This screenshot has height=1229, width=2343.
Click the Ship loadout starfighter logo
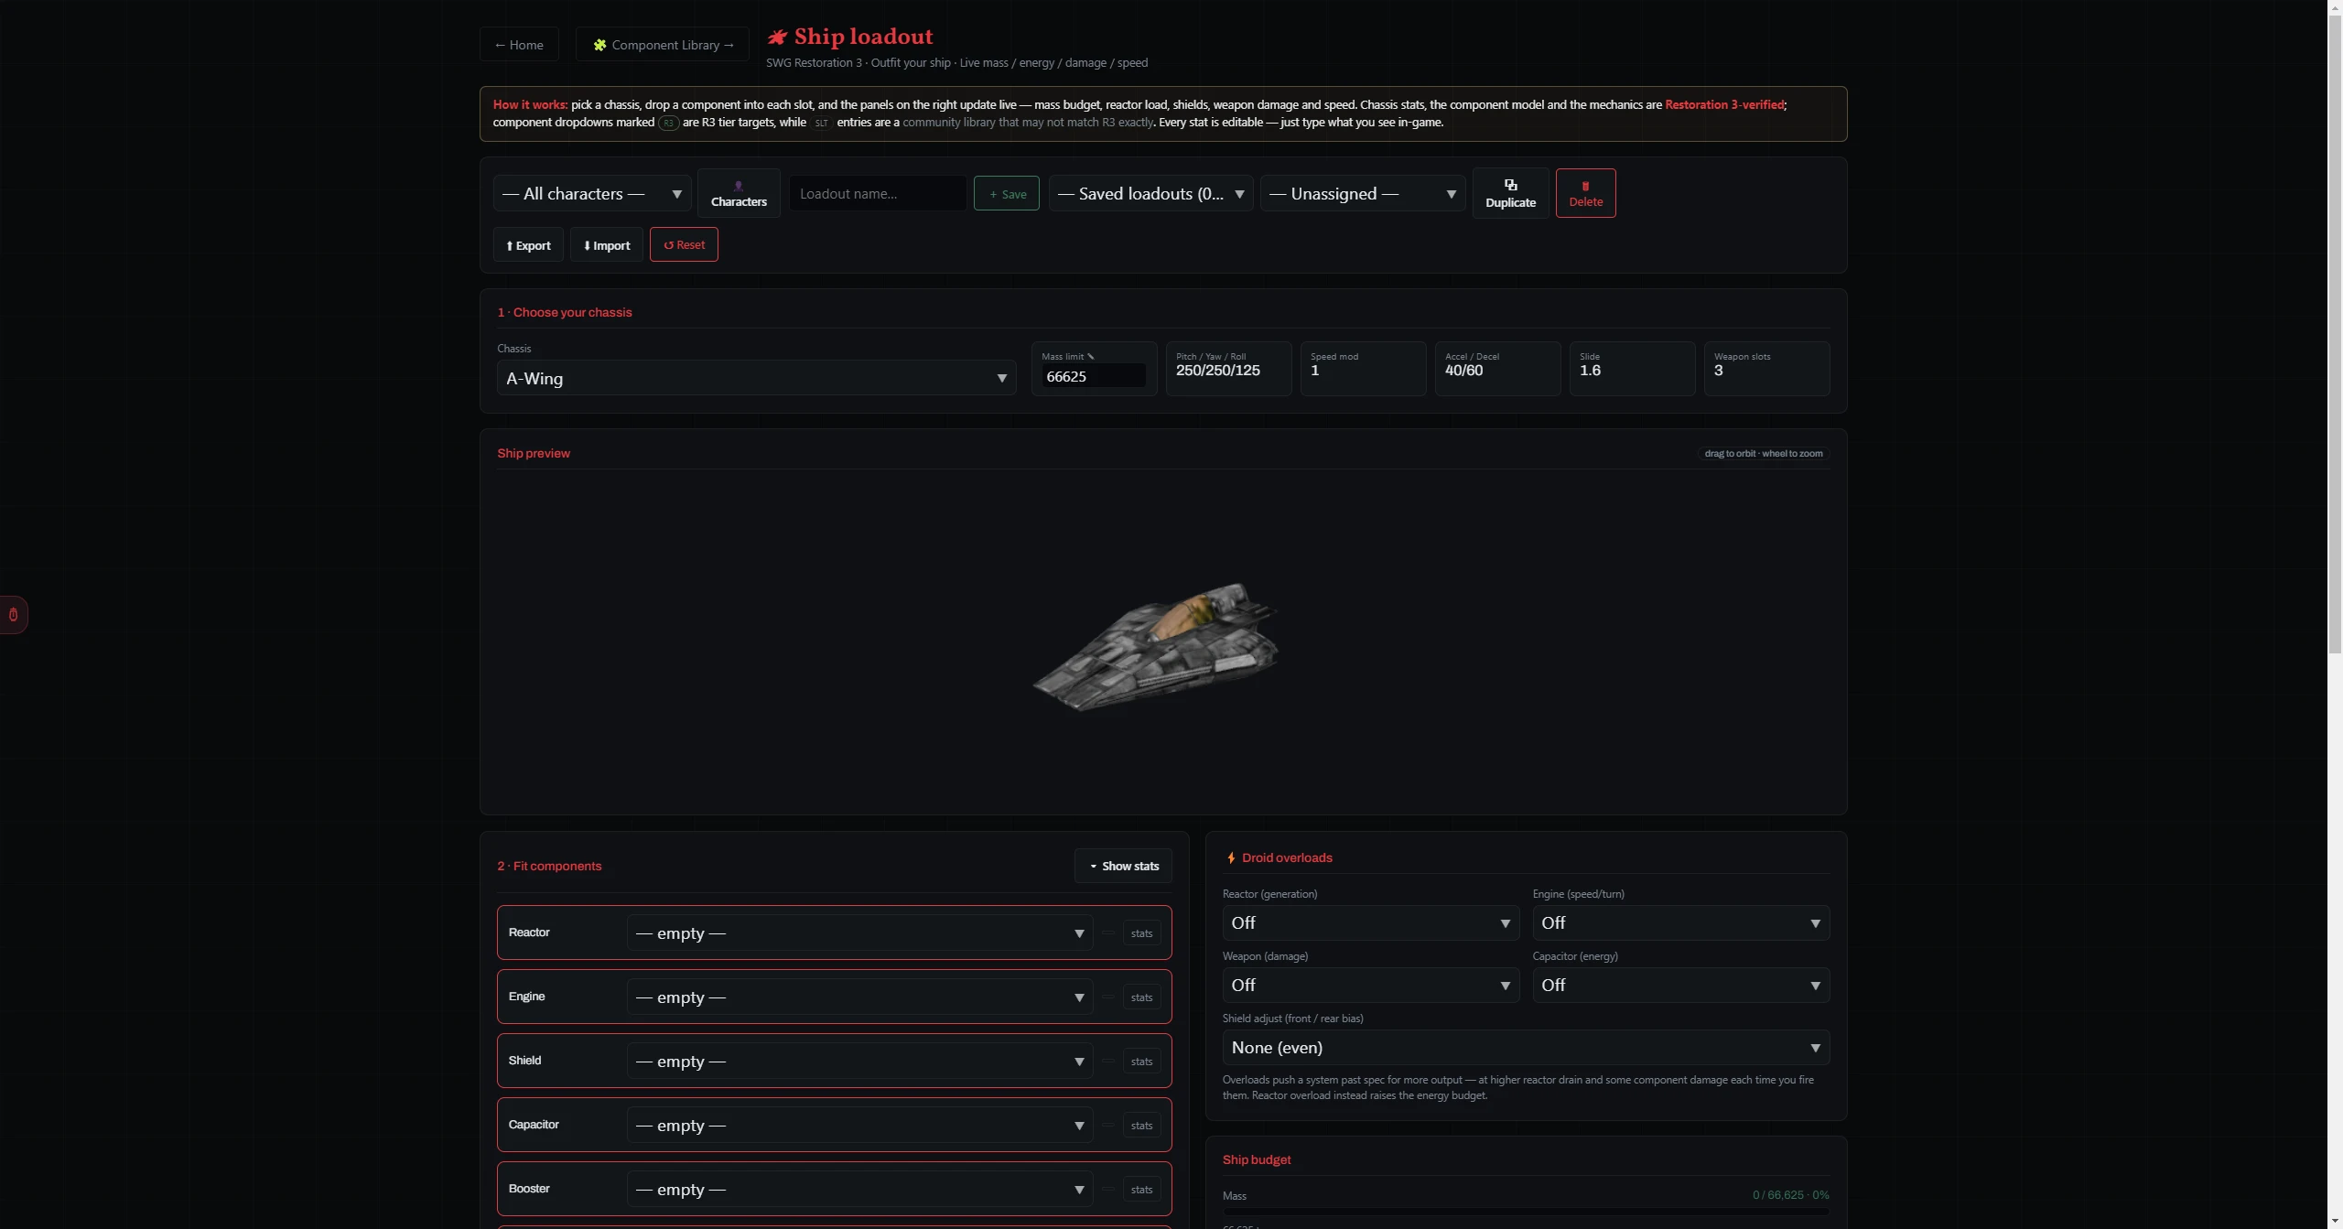[777, 37]
